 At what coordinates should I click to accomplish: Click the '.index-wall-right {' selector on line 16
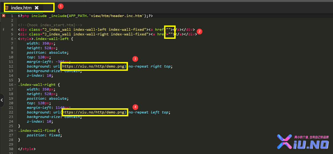(39, 85)
